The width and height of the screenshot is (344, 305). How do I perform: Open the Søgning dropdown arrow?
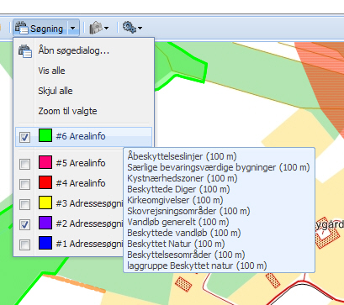[73, 28]
